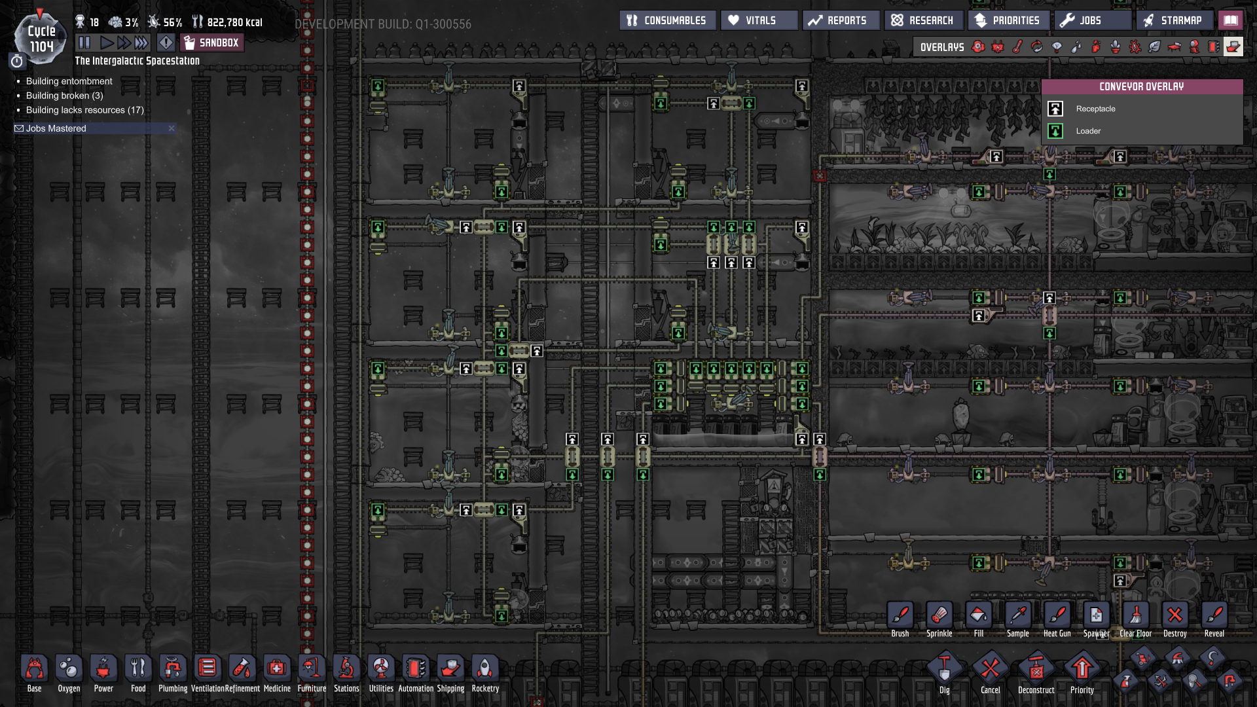This screenshot has width=1257, height=707.
Task: Dismiss the Jobs Mastered message
Action: (x=172, y=128)
